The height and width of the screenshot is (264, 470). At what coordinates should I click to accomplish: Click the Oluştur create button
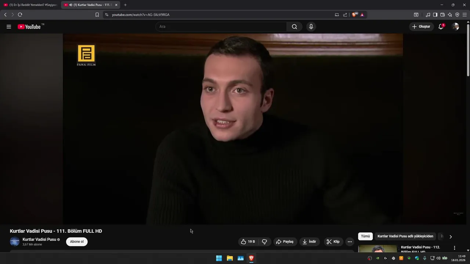point(421,27)
